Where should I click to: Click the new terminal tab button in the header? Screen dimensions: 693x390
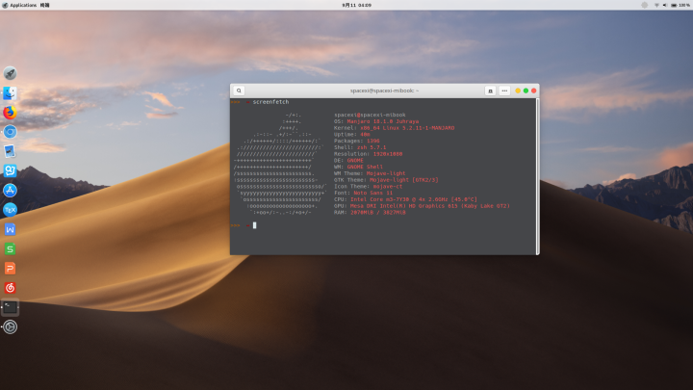click(490, 90)
